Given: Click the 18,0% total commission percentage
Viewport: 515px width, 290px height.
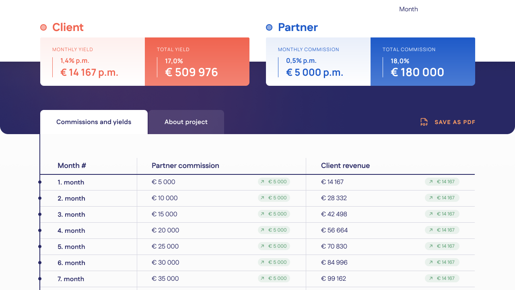Looking at the screenshot, I should tap(400, 61).
